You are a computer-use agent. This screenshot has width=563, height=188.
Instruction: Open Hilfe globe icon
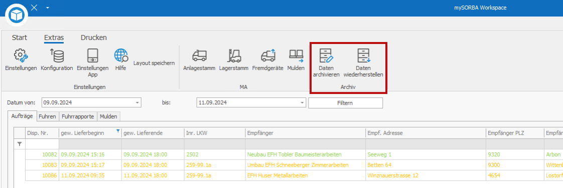pos(121,56)
